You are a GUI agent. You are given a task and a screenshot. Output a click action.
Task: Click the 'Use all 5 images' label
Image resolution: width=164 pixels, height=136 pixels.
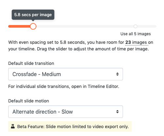click(x=135, y=34)
